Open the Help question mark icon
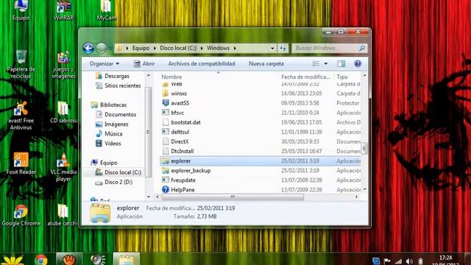This screenshot has height=265, width=471. pos(358,64)
